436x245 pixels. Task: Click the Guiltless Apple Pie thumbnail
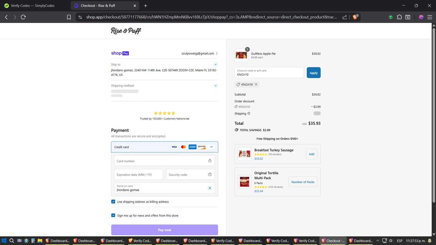tap(241, 55)
